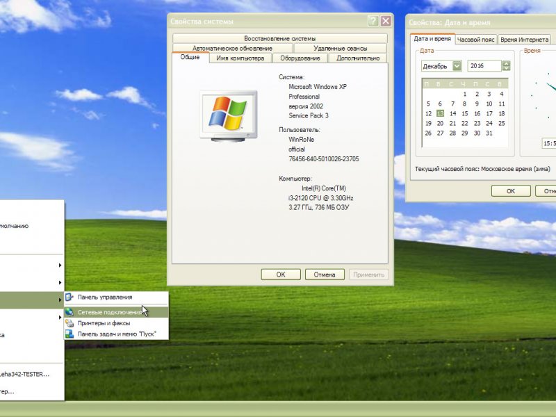
Task: Click the Применить button
Action: [369, 275]
